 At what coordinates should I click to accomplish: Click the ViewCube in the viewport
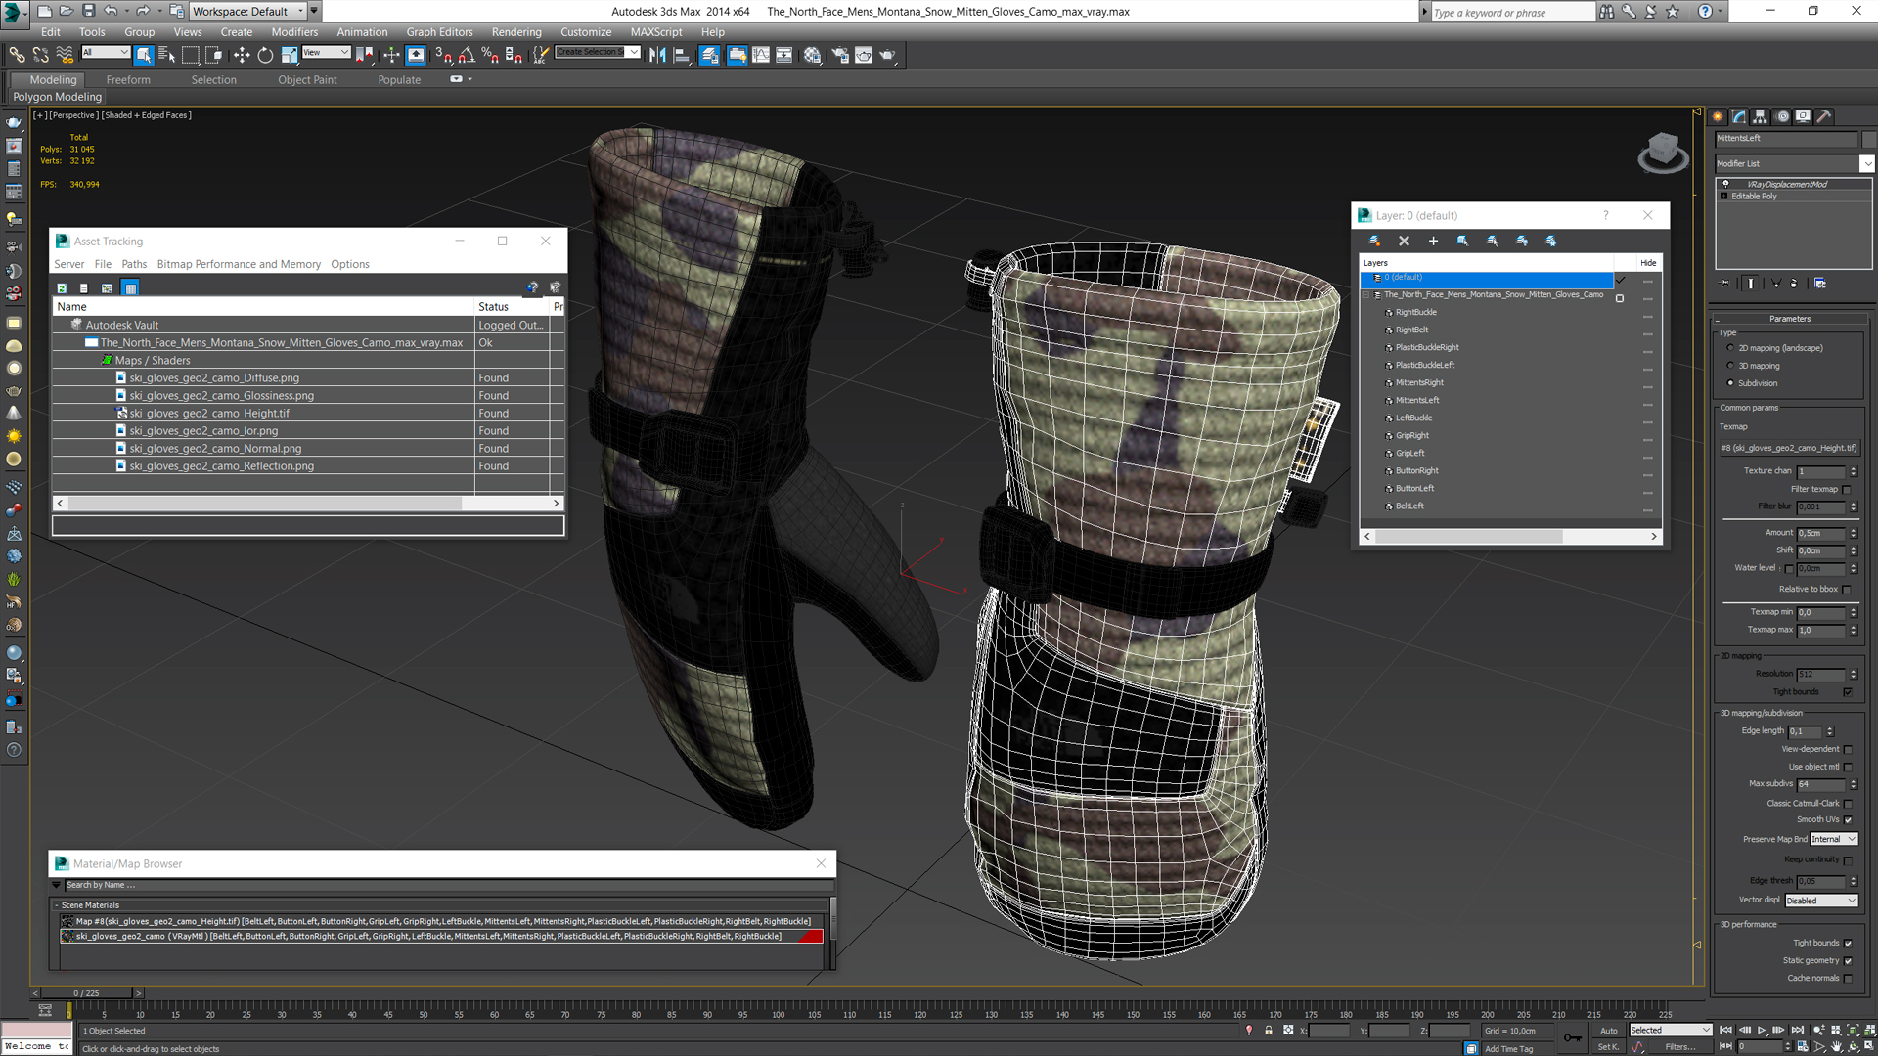click(1663, 154)
